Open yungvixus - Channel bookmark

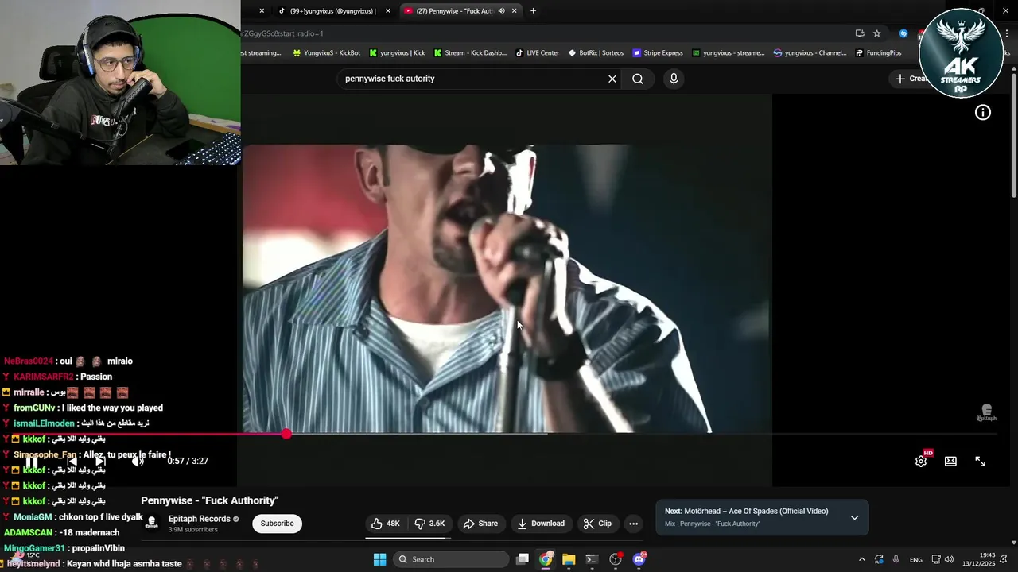coord(810,53)
